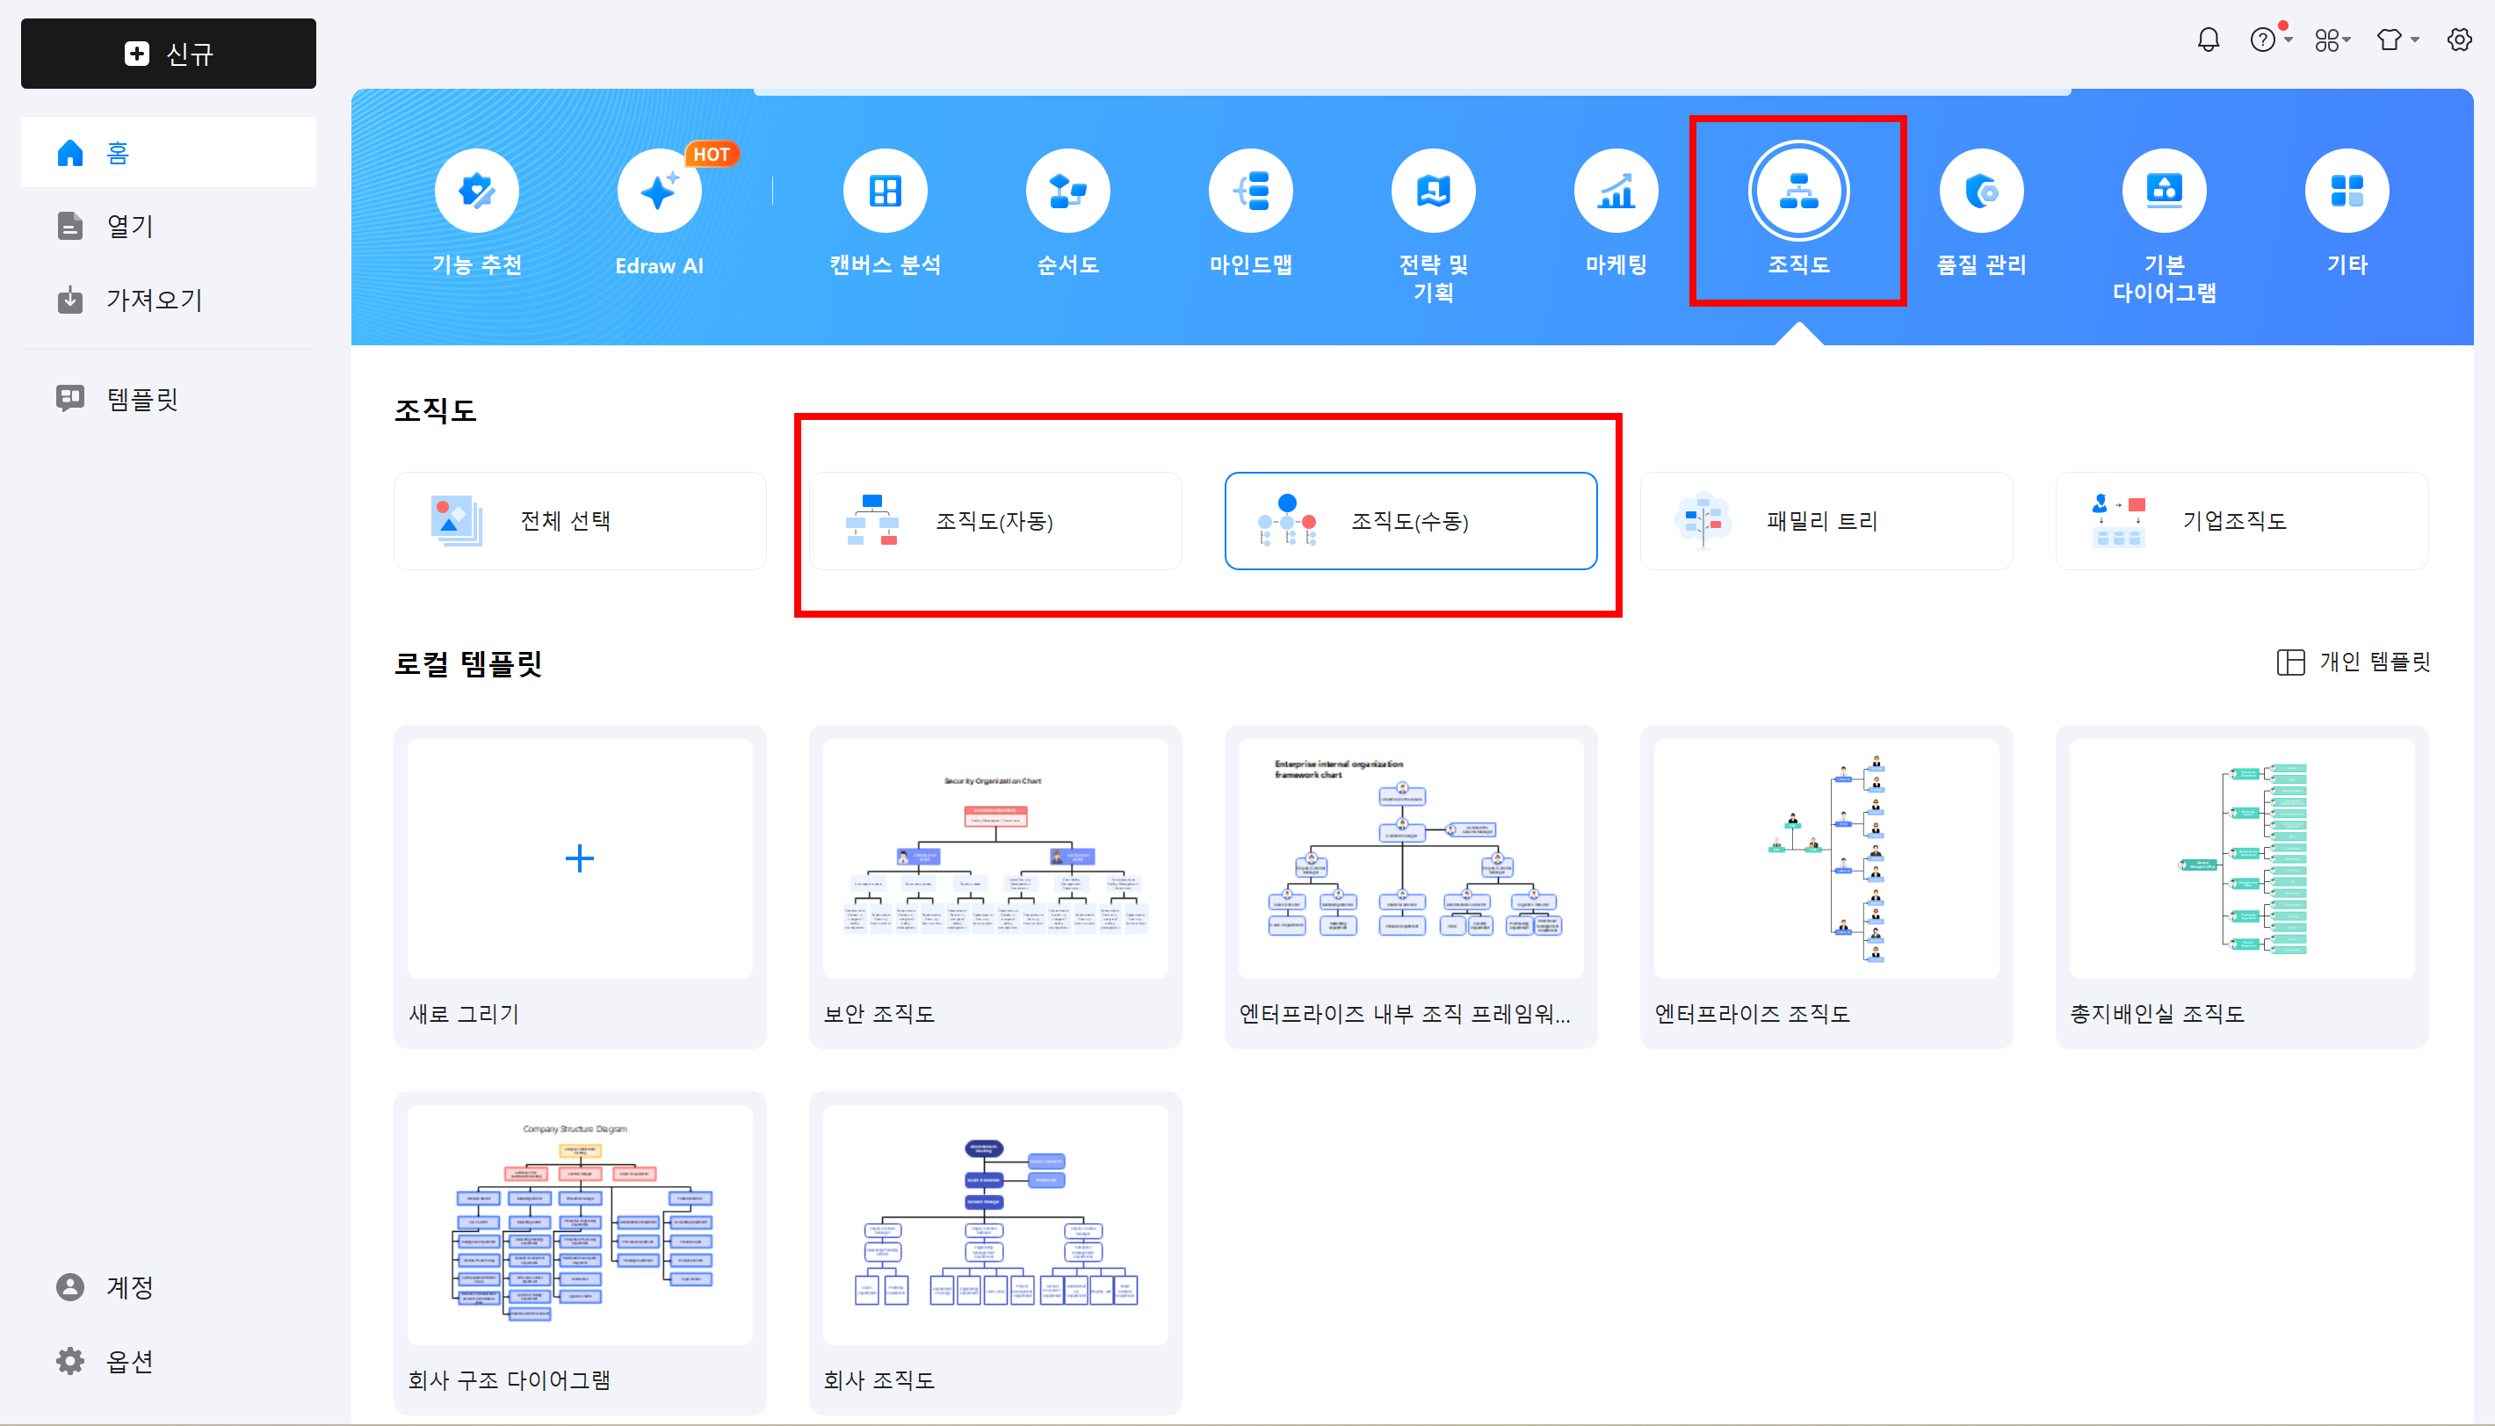The width and height of the screenshot is (2495, 1426).
Task: Expand the apps grid dropdown
Action: 2332,40
